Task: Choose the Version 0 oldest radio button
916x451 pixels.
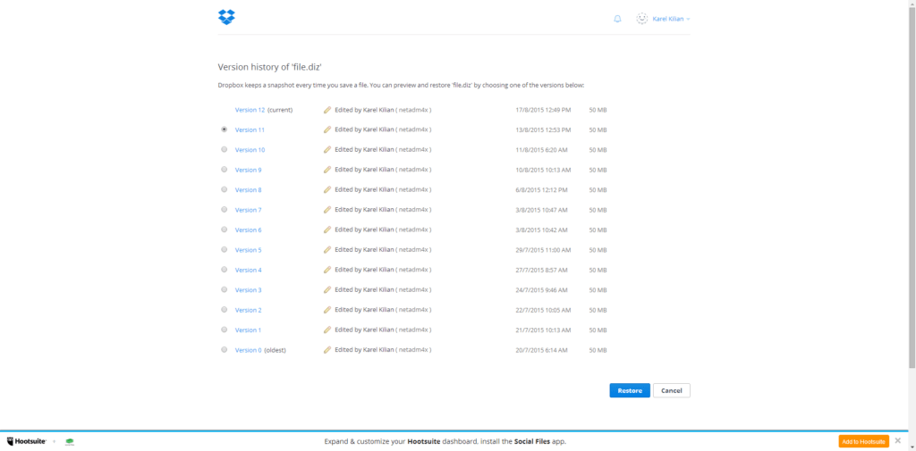Action: tap(225, 349)
